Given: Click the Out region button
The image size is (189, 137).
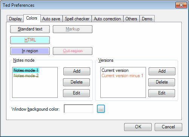Looking at the screenshot, I should pyautogui.click(x=72, y=51).
